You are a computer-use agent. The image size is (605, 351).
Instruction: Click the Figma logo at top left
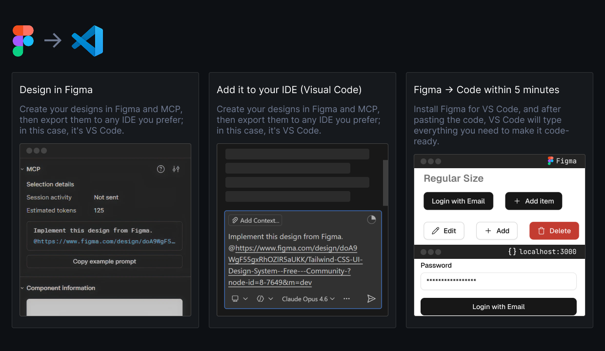pyautogui.click(x=23, y=41)
